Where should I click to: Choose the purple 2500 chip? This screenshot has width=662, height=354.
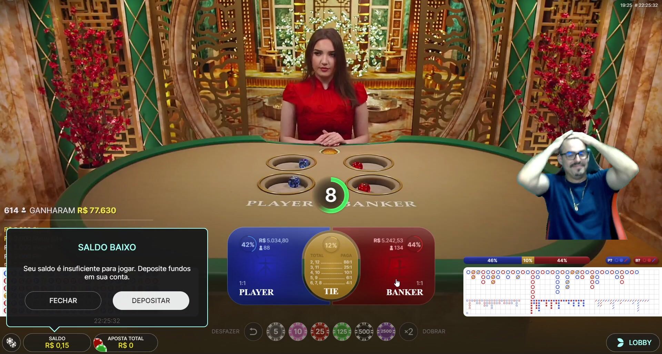click(x=386, y=332)
